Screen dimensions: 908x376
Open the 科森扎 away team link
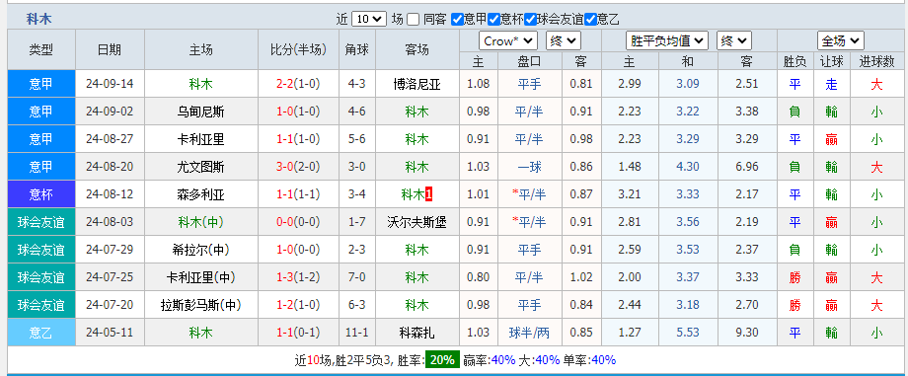pyautogui.click(x=416, y=334)
